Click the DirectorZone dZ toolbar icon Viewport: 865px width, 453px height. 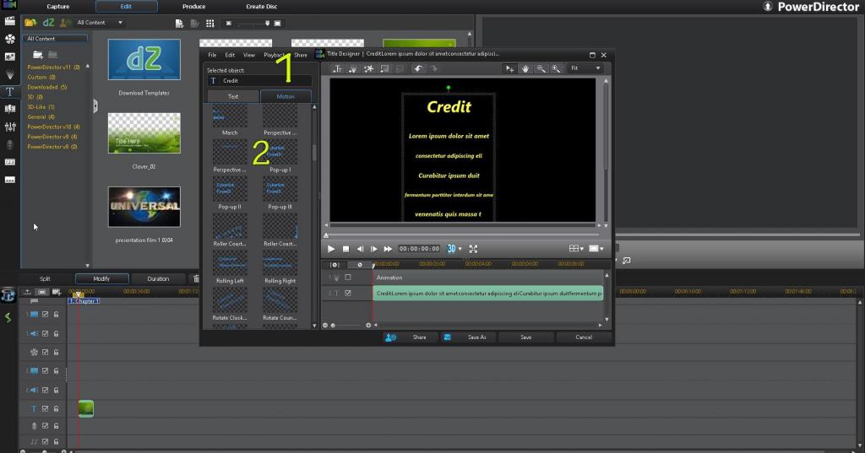(x=48, y=23)
